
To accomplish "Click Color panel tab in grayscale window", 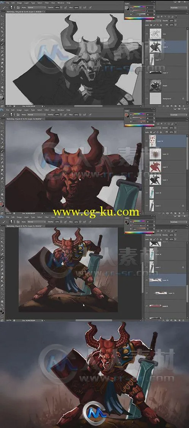I will click(127, 4).
